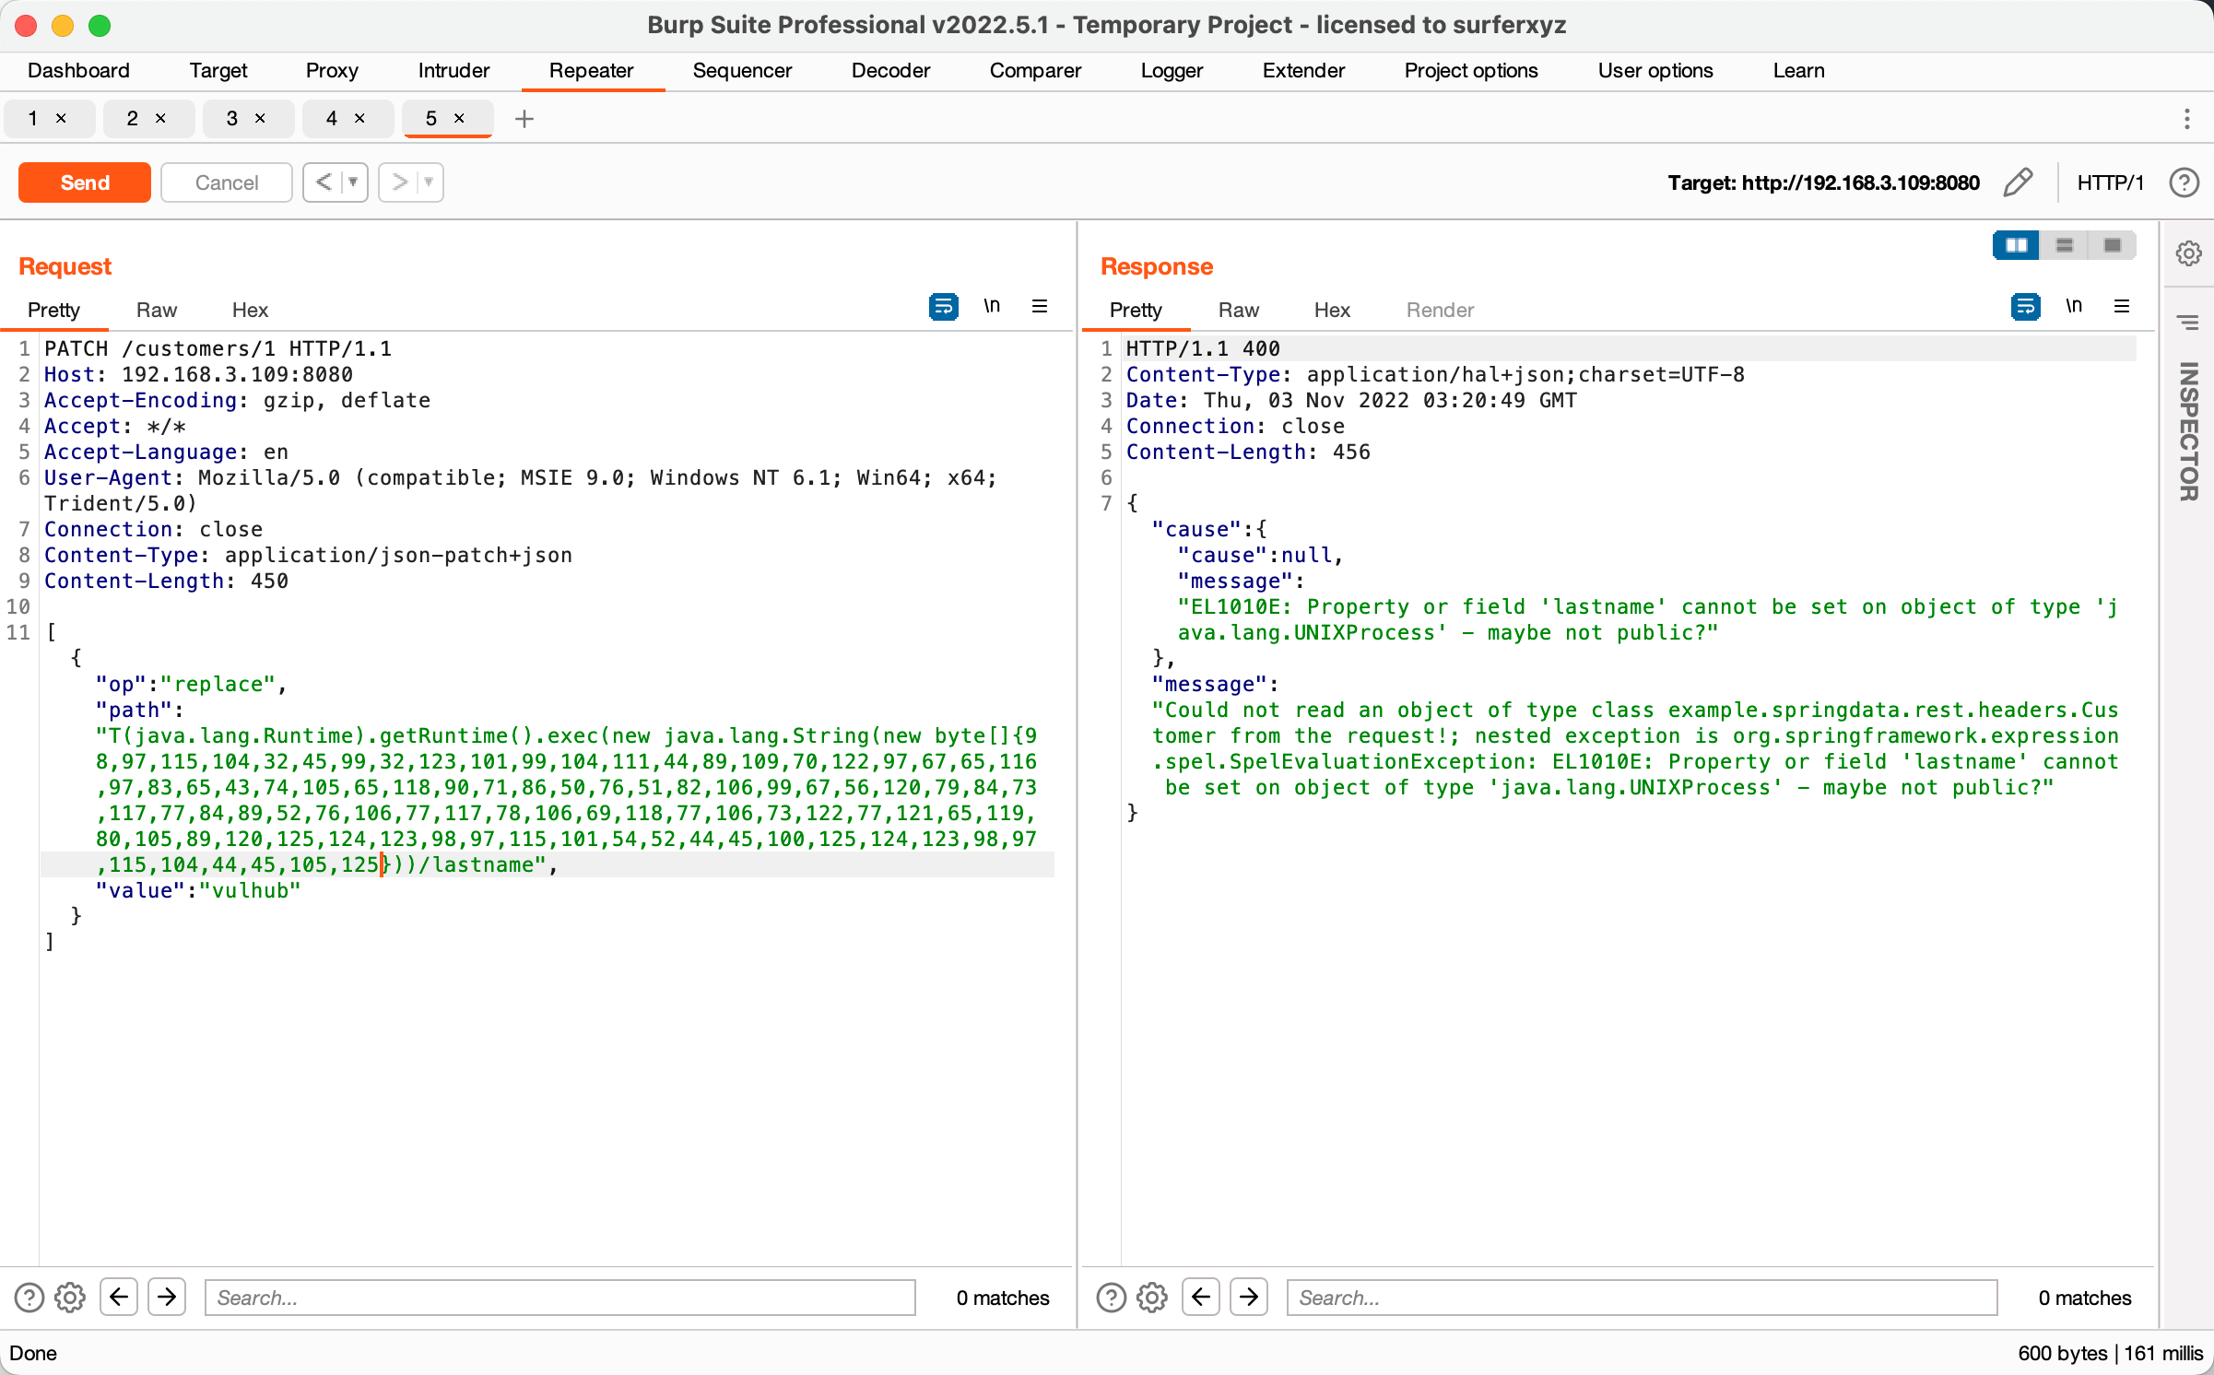Toggle response non-printable characters \n button

(x=2074, y=306)
